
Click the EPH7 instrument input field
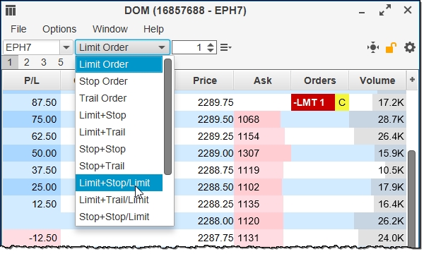coord(31,47)
